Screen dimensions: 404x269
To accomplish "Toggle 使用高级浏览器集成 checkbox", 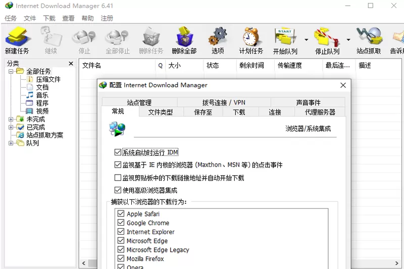I will (x=118, y=190).
